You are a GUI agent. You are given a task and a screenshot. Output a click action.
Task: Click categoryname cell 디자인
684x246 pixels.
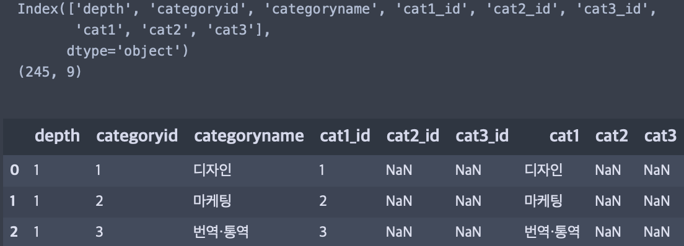tap(212, 170)
